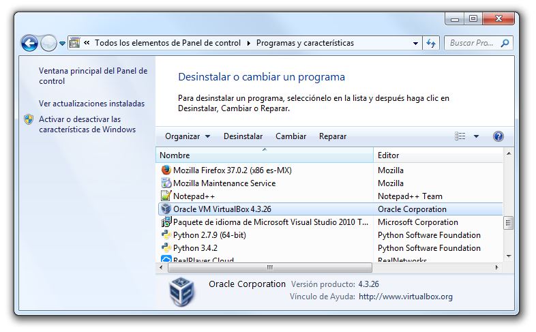Select the Python 3.4.2 entry
This screenshot has width=536, height=332.
click(331, 248)
